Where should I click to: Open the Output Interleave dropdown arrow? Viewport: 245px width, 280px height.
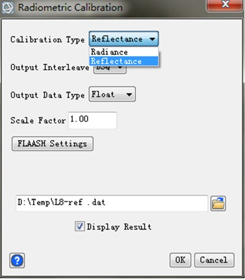120,67
